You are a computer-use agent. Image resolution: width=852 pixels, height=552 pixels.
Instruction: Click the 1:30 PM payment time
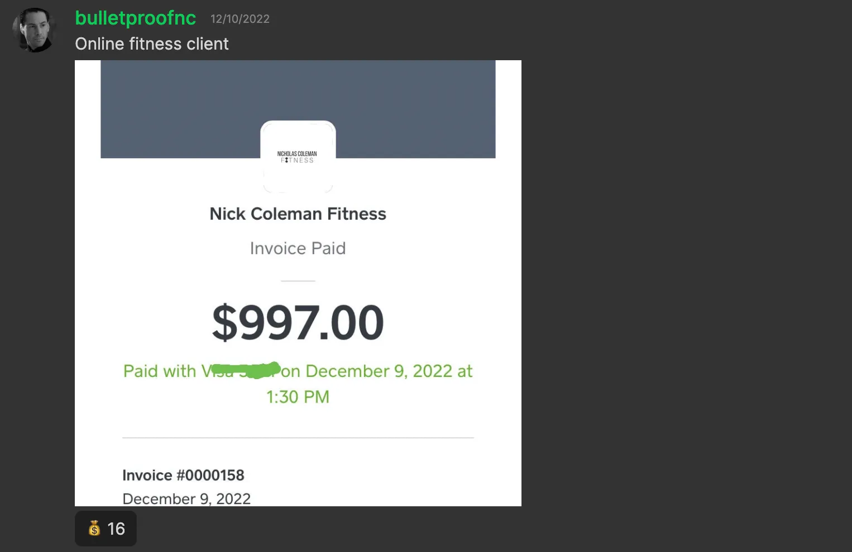(298, 397)
